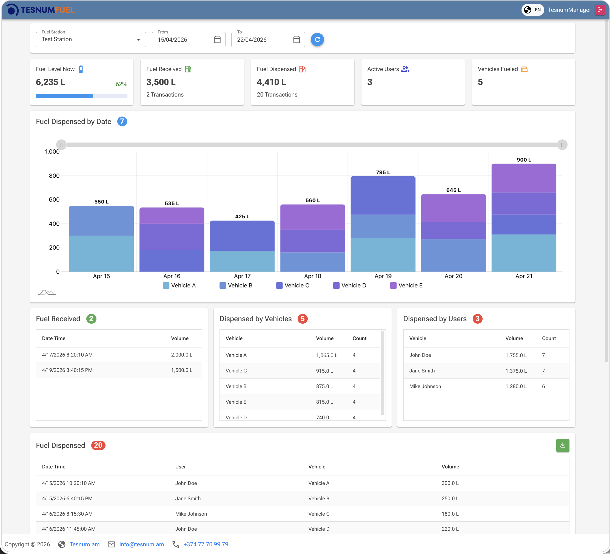The height and width of the screenshot is (554, 610).
Task: Click the Volume header in Dispensed by Users
Action: (514, 338)
